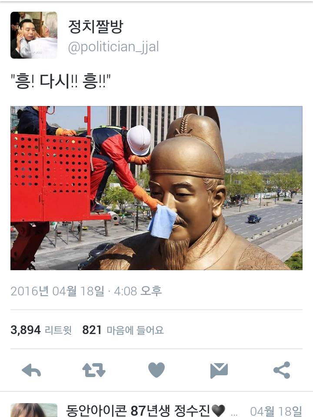View the 821 마음에 들어요 list
313x417 pixels.
pos(123,330)
